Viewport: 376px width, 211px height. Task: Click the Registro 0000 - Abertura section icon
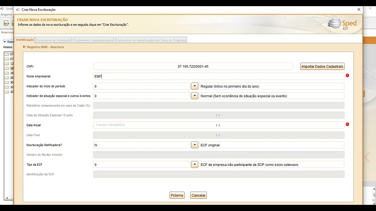(24, 47)
